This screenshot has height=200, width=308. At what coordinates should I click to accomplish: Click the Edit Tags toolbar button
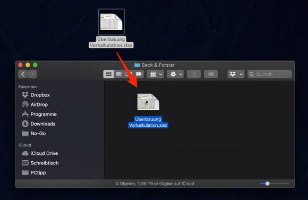211,74
